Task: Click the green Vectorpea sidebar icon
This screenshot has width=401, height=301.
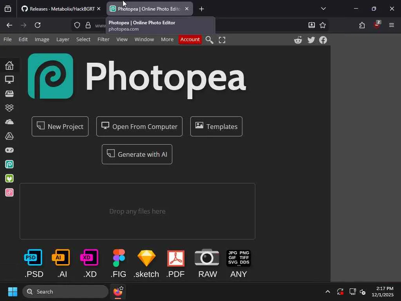Action: click(x=9, y=178)
